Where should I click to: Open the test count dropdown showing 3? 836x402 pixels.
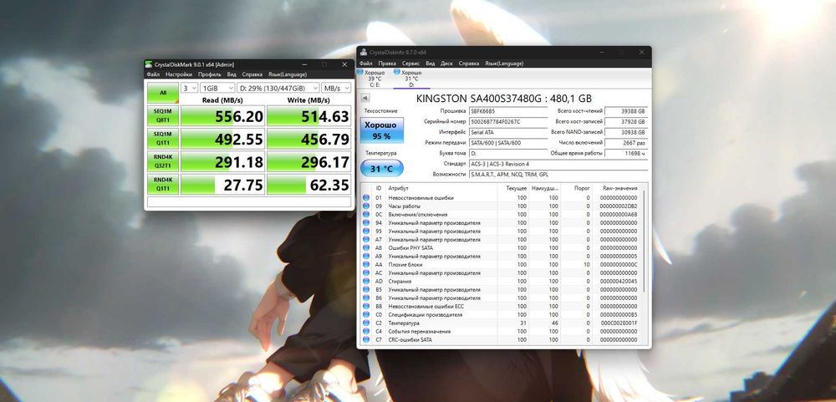189,88
